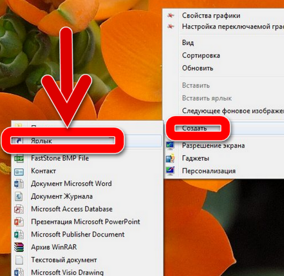Click the PowerPoint presentation icon
Screen dimensions: 284x276
point(19,222)
